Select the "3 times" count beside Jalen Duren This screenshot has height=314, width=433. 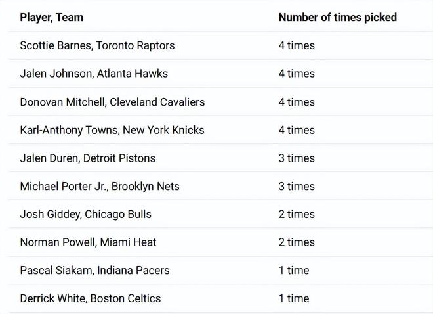pyautogui.click(x=297, y=158)
